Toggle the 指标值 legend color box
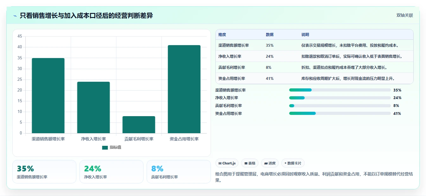The height and width of the screenshot is (196, 426). (x=105, y=148)
